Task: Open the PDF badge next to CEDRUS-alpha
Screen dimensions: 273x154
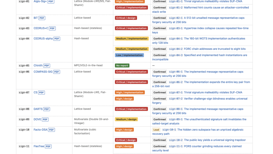Action: click(x=57, y=38)
